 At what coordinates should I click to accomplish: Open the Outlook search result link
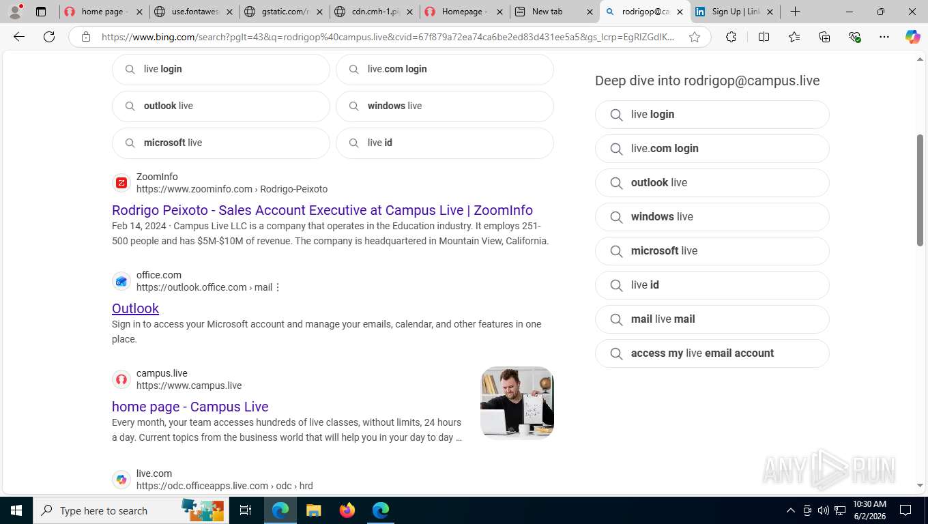[135, 308]
